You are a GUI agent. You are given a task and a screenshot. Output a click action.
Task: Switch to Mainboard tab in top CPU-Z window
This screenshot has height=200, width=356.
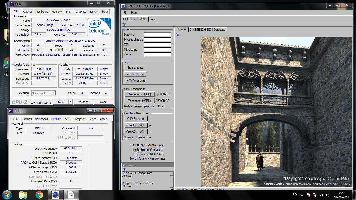42,12
